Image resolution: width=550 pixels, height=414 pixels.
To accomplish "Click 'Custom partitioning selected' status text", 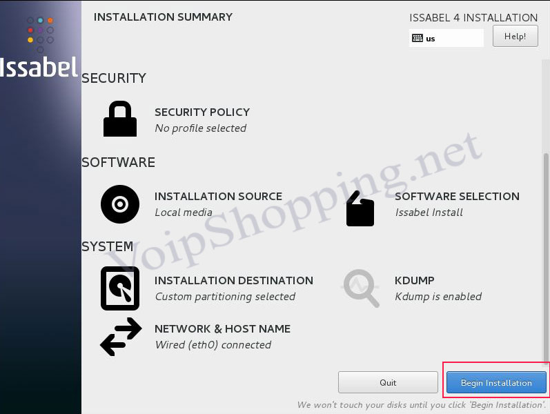I will [x=225, y=297].
